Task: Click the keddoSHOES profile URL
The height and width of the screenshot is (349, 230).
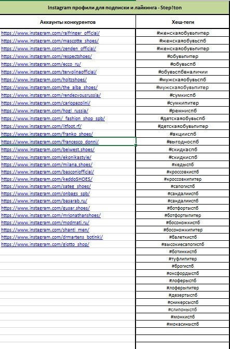Action: (47, 179)
